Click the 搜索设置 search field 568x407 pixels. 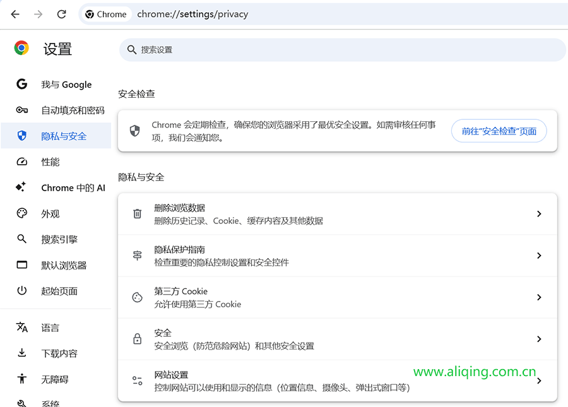click(342, 50)
